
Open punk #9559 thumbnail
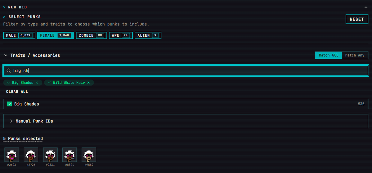tap(89, 155)
